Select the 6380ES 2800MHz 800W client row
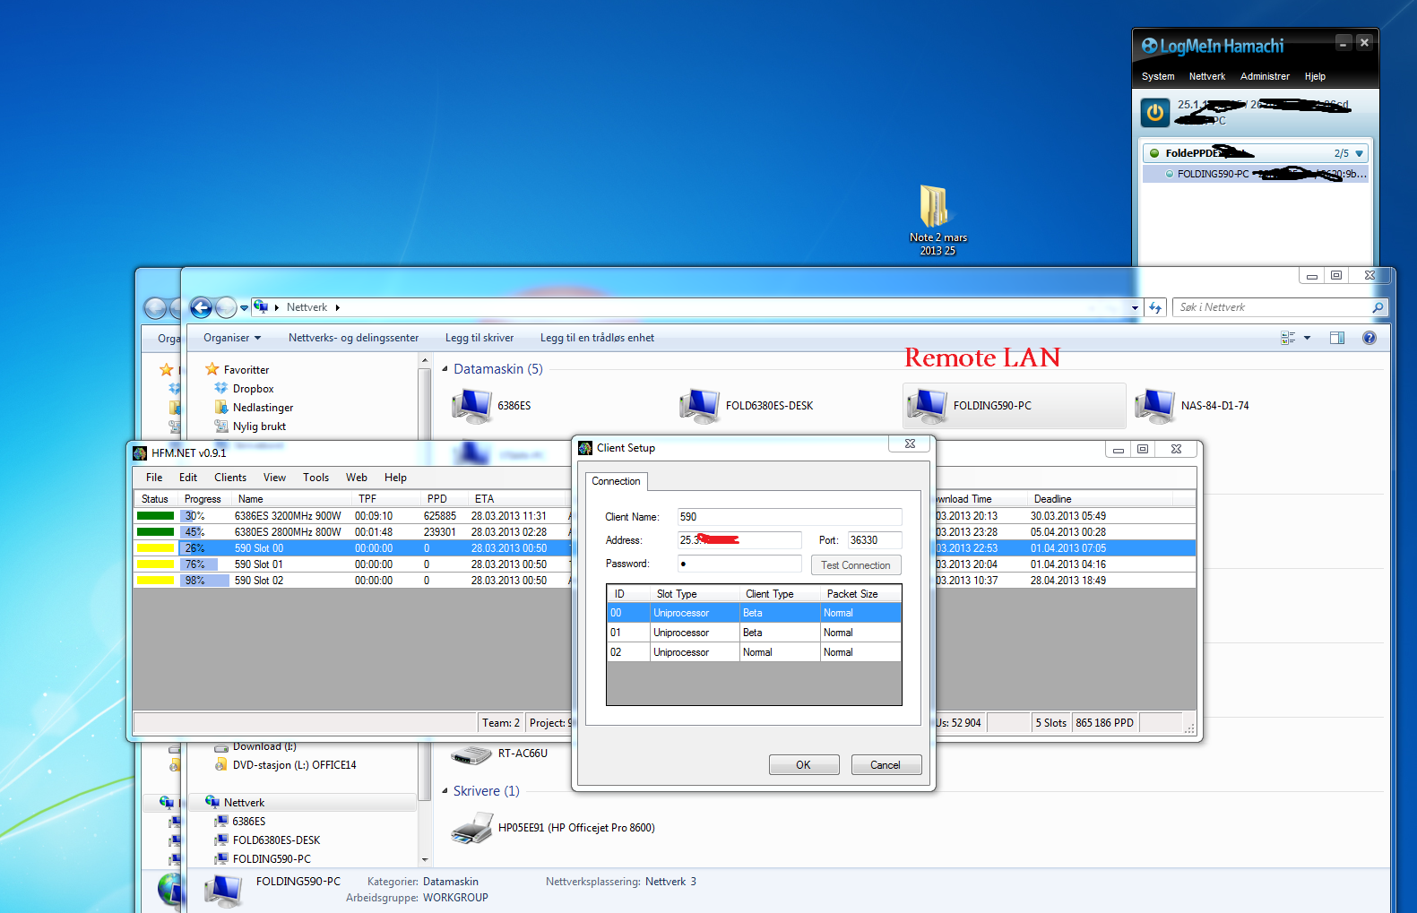Image resolution: width=1417 pixels, height=913 pixels. tap(352, 532)
